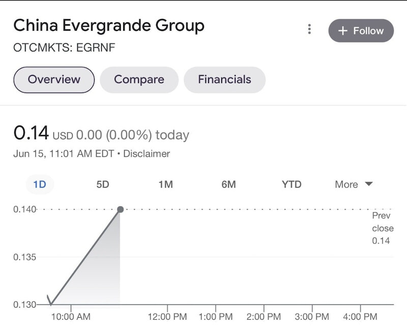
Task: Switch to the Overview tab
Action: 54,80
